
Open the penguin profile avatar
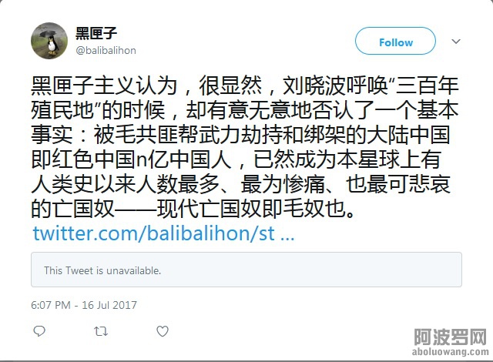point(49,41)
